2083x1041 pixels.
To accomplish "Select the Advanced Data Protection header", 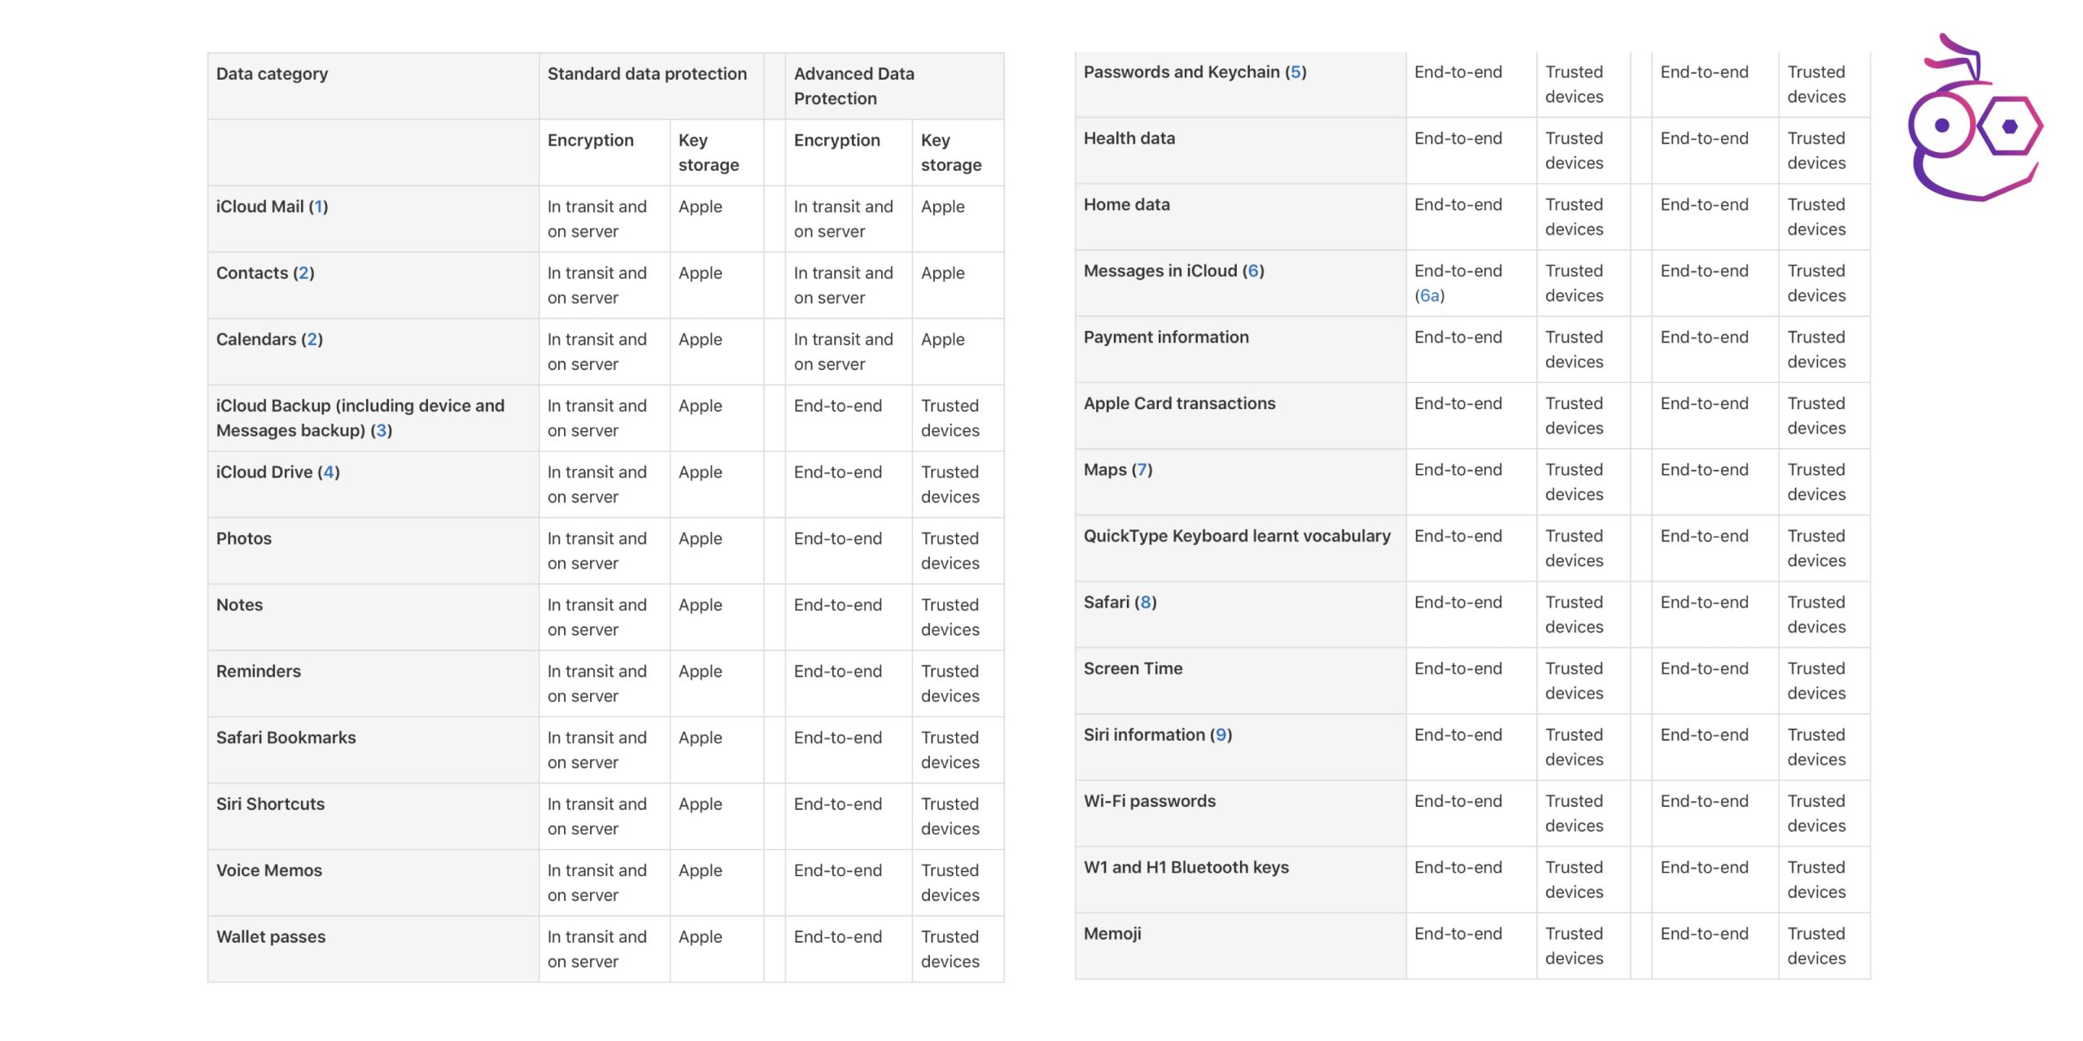I will tap(854, 86).
